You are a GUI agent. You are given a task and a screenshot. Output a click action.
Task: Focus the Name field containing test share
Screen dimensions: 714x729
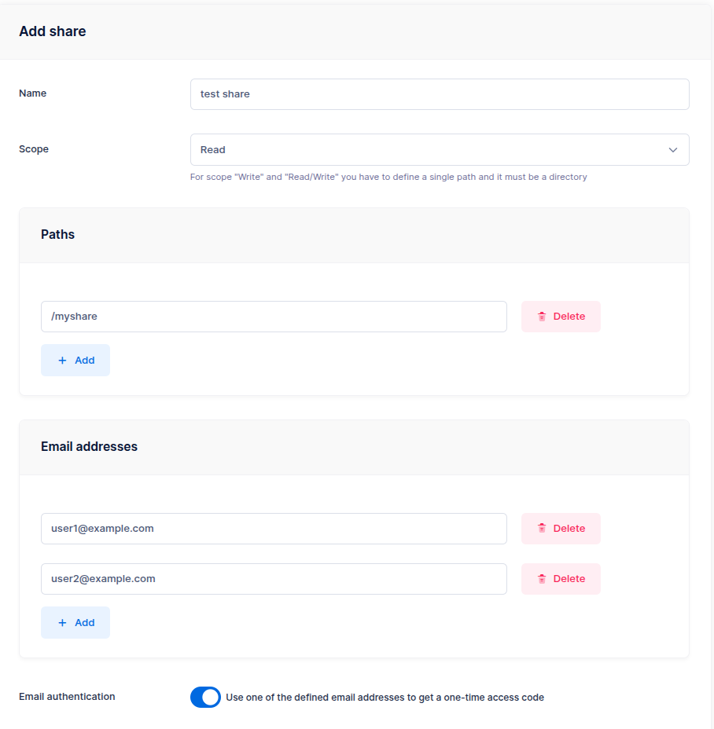440,94
